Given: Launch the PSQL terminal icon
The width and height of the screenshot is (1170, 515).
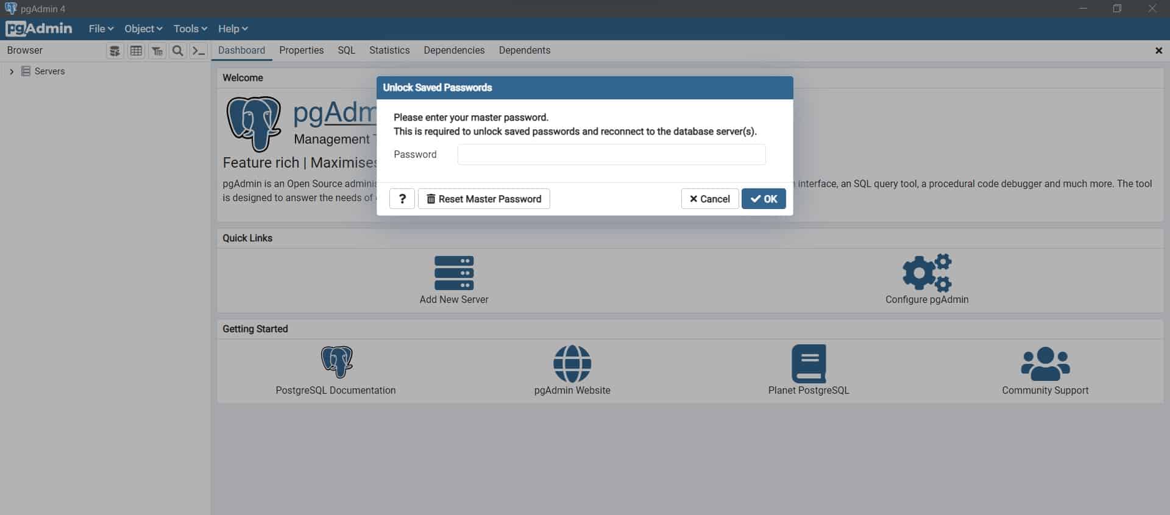Looking at the screenshot, I should [198, 51].
